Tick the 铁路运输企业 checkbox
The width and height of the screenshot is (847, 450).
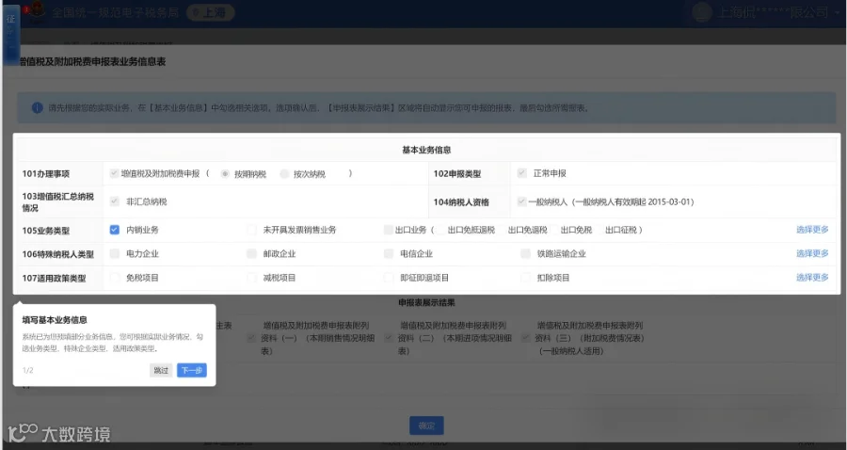(525, 253)
